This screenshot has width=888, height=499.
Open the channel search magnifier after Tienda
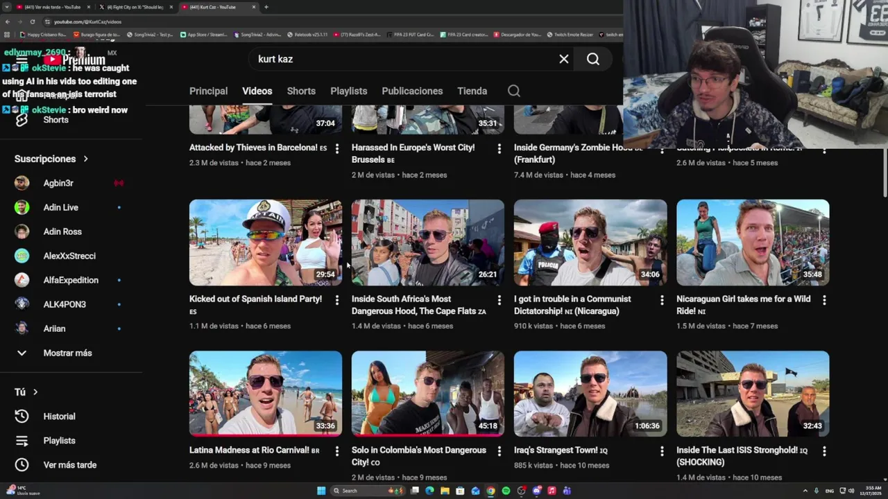(513, 91)
